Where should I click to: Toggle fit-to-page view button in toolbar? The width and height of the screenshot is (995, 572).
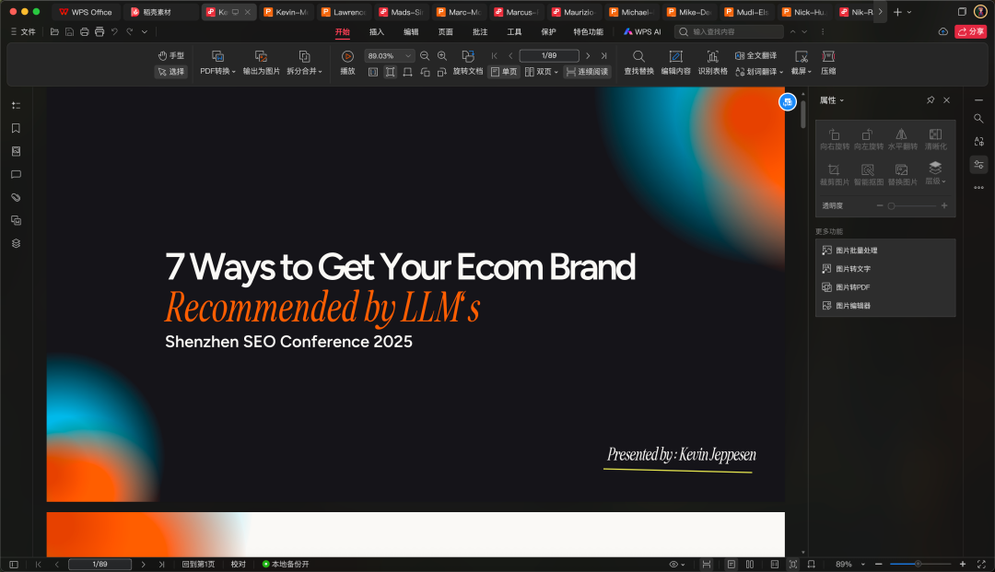[391, 72]
